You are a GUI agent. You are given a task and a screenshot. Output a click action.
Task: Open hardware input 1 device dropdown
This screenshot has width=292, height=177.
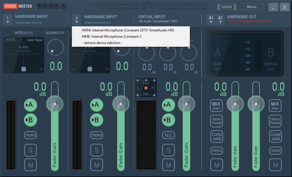tap(7, 19)
